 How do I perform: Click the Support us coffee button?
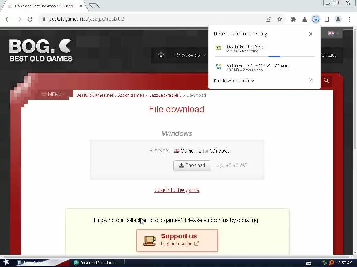tap(177, 241)
